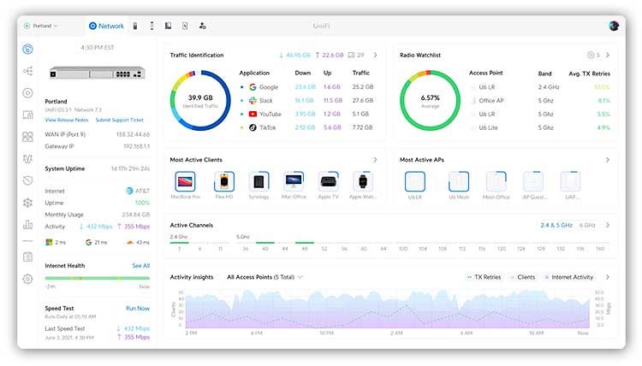Click the Google application icon

point(253,87)
